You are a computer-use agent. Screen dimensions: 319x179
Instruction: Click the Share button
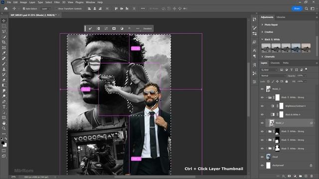point(297,9)
